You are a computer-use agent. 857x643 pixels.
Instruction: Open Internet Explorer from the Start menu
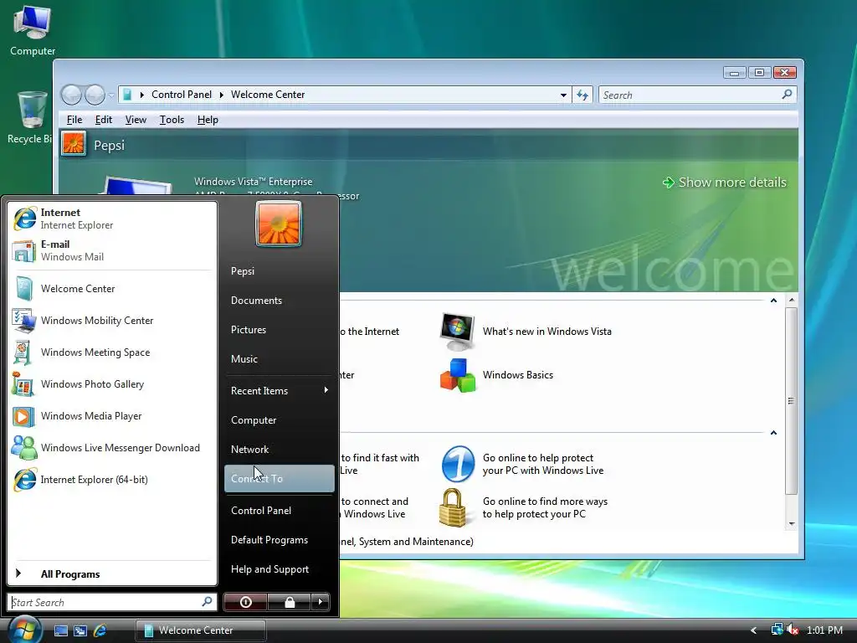(x=111, y=219)
